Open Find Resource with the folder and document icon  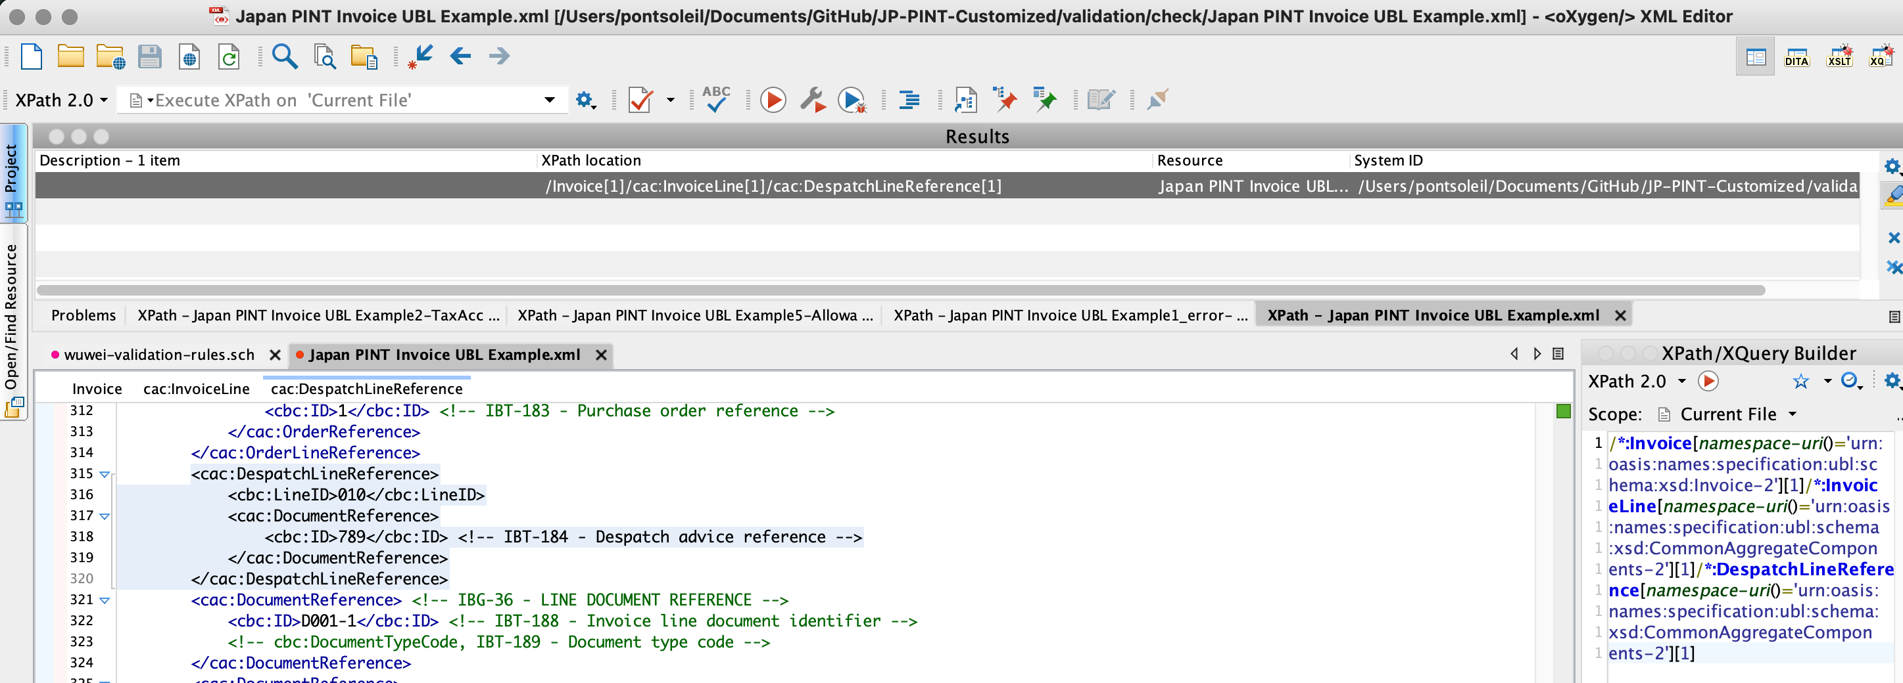click(x=364, y=56)
